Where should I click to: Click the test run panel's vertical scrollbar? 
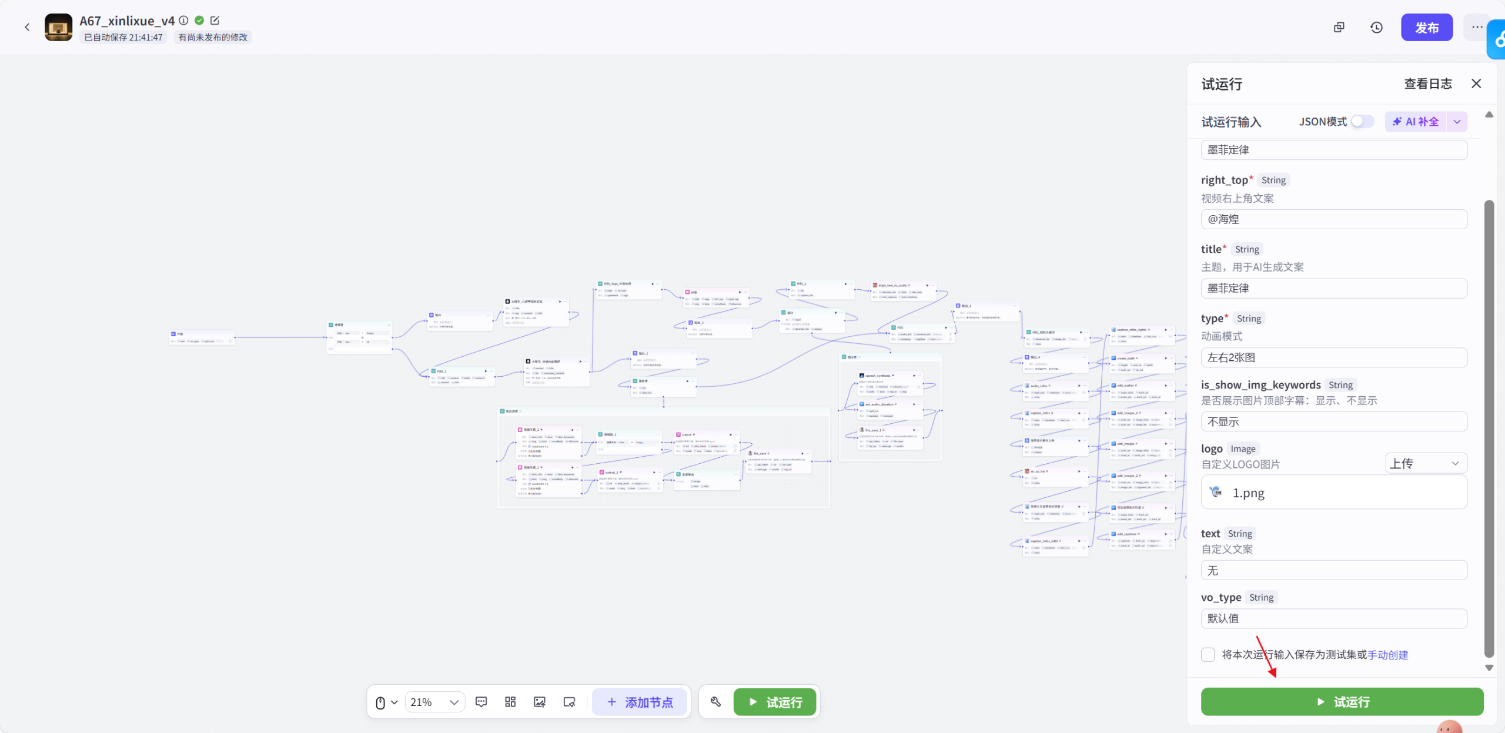coord(1489,429)
